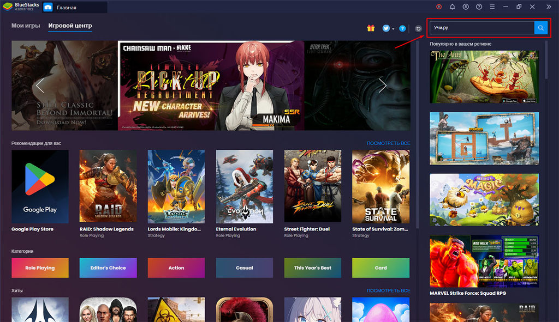Show previous banner with left arrow
This screenshot has width=559, height=322.
[x=40, y=86]
